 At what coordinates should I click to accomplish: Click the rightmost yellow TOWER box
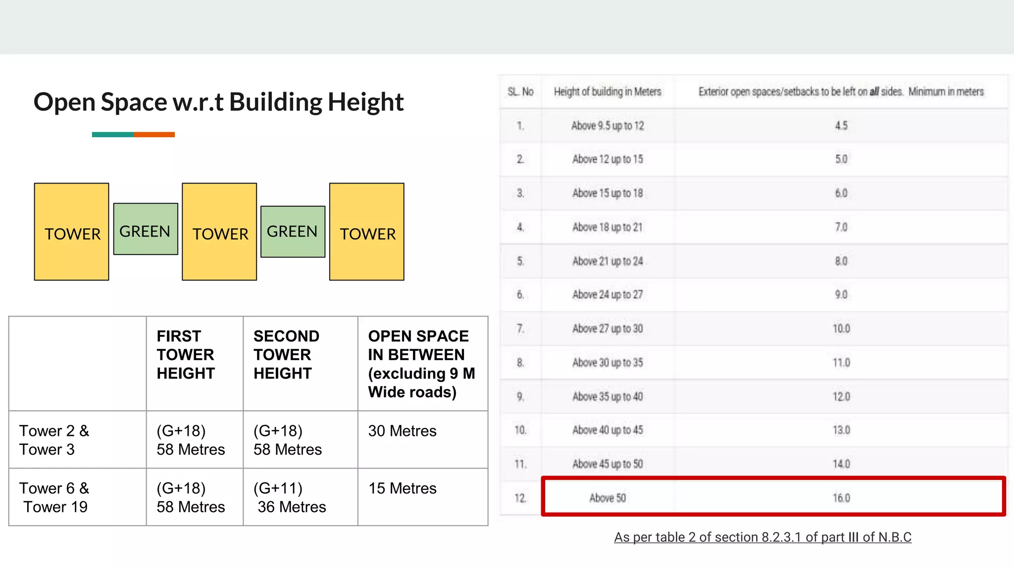(367, 232)
